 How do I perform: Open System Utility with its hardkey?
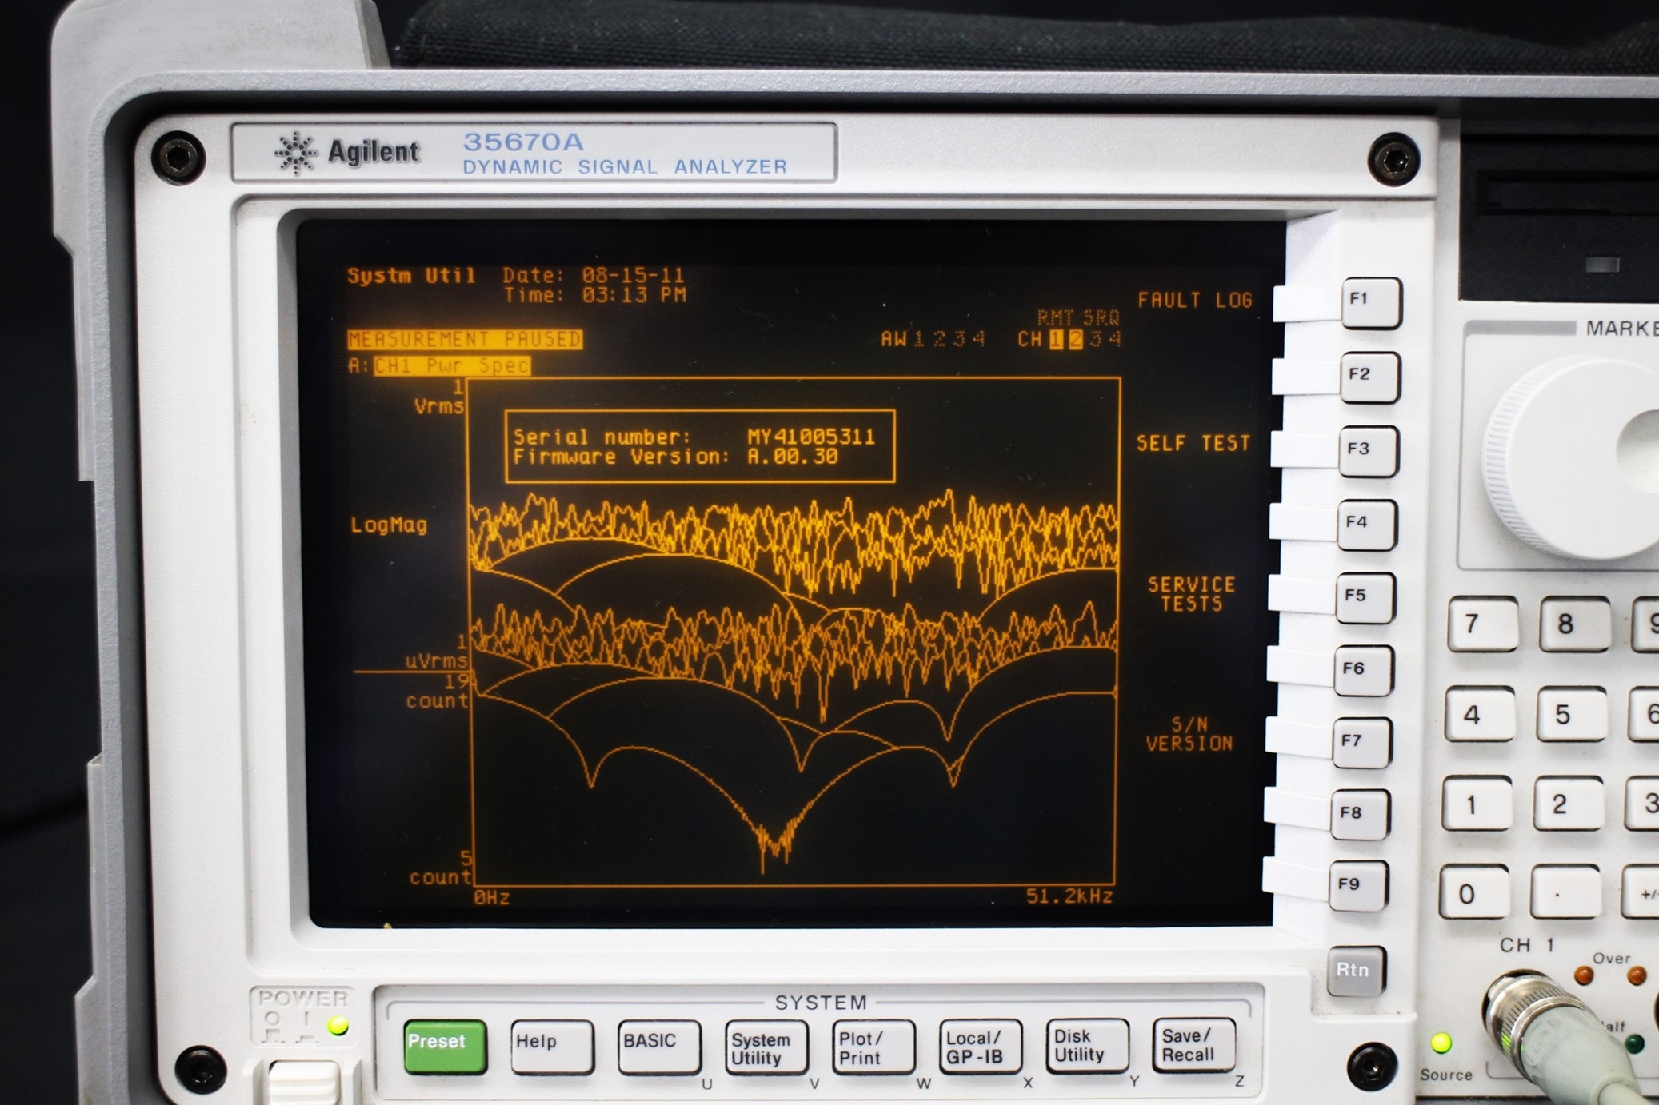tap(766, 1046)
